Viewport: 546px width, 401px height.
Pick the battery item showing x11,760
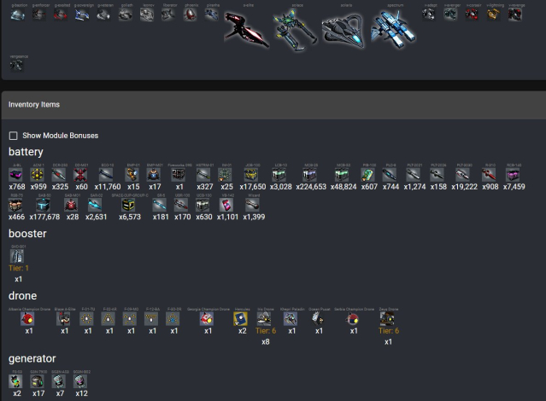tap(107, 175)
